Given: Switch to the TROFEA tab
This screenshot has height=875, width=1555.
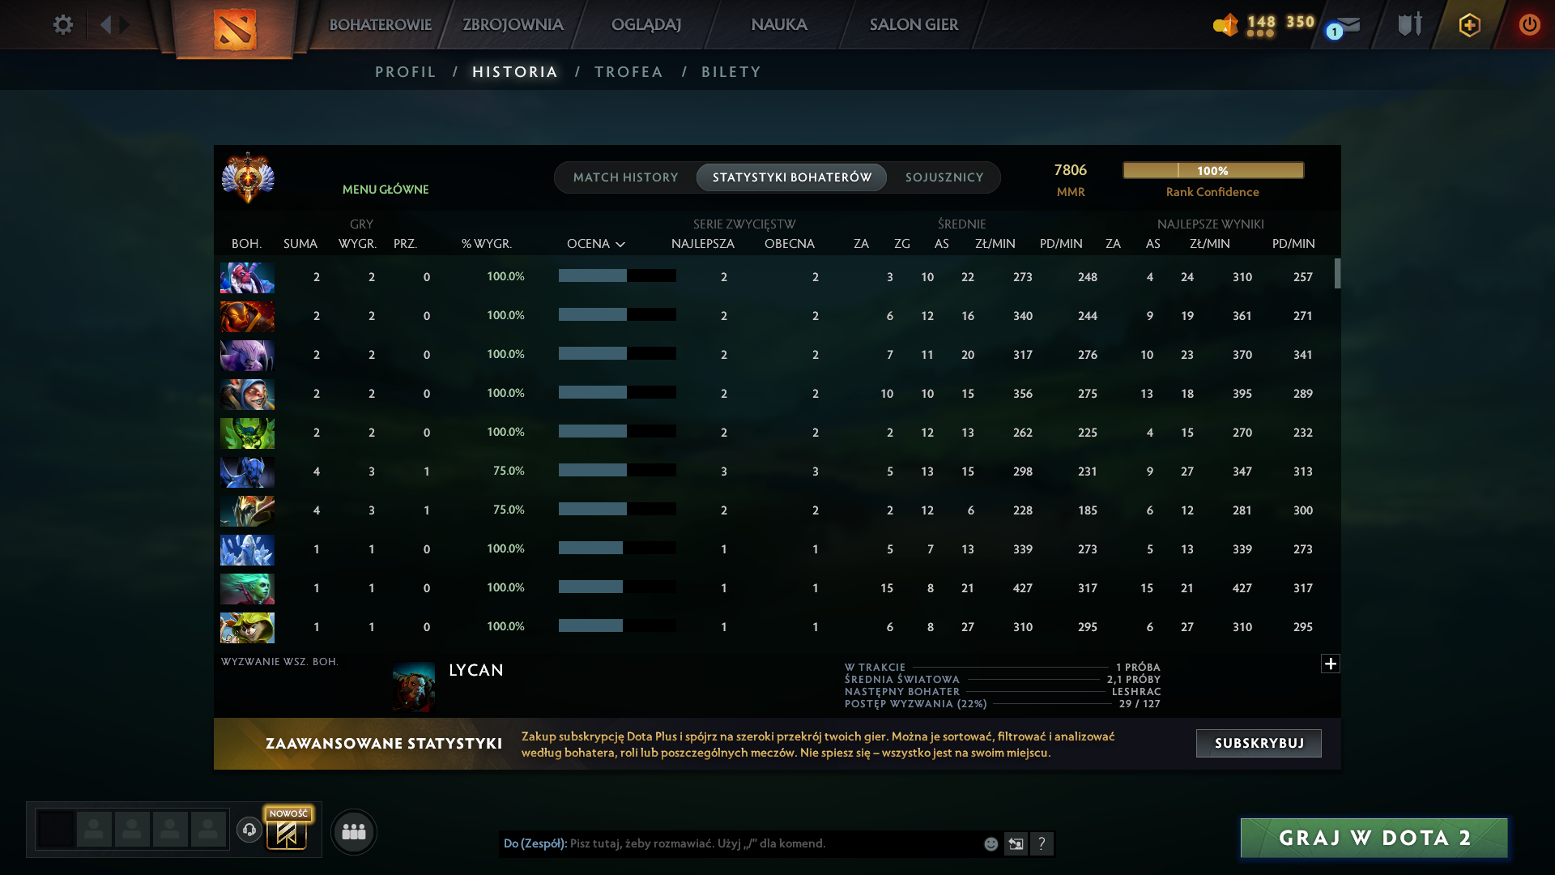Looking at the screenshot, I should click(x=628, y=72).
